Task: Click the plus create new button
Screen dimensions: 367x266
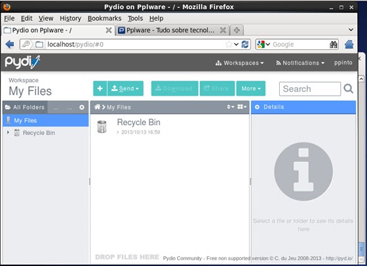Action: [x=100, y=88]
